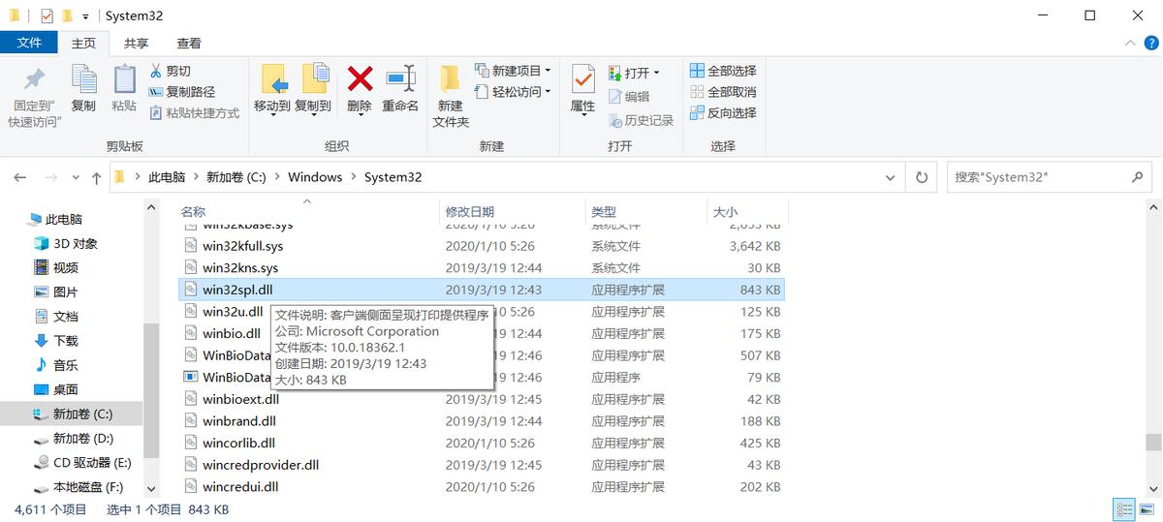Select 粘贴快捷方式 command
The width and height of the screenshot is (1163, 522).
[194, 113]
